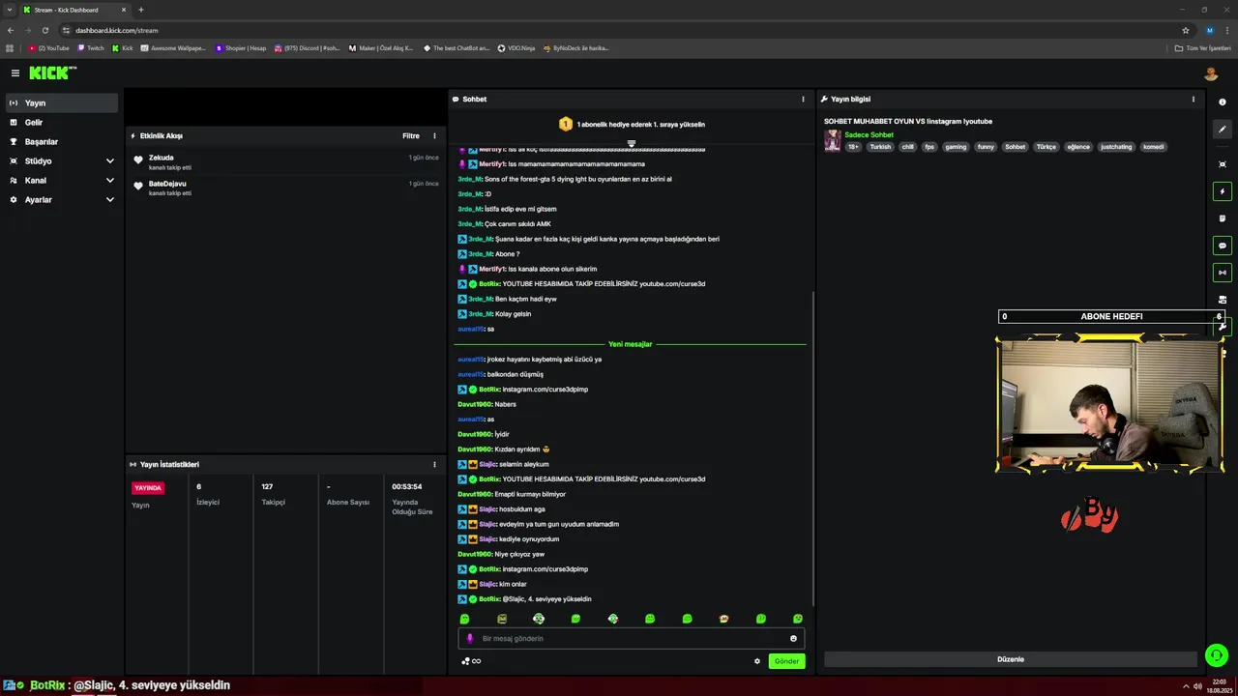Open a new browser tab
The image size is (1238, 696).
coord(141,10)
